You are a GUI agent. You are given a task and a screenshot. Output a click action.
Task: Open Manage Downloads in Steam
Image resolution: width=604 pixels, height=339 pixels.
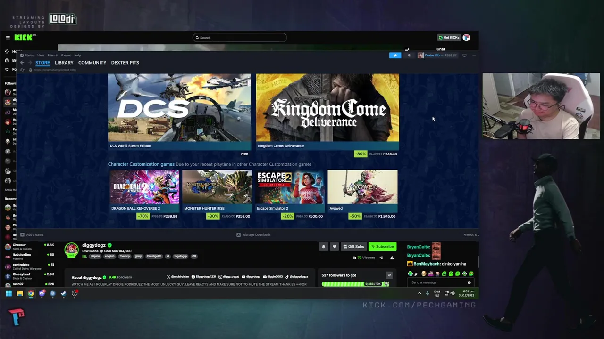click(253, 234)
